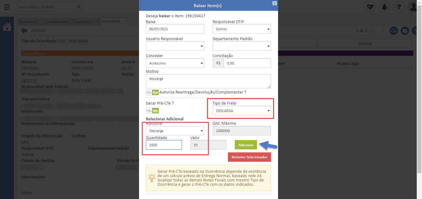Close the Baixar Item(s) dialog

tap(274, 3)
